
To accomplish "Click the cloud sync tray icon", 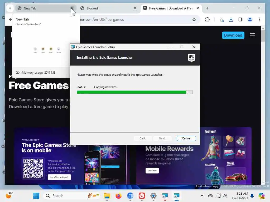I will [x=210, y=196].
